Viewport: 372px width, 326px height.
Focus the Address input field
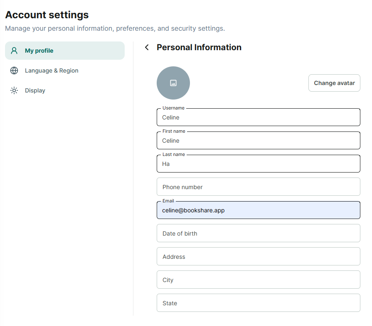pos(259,256)
